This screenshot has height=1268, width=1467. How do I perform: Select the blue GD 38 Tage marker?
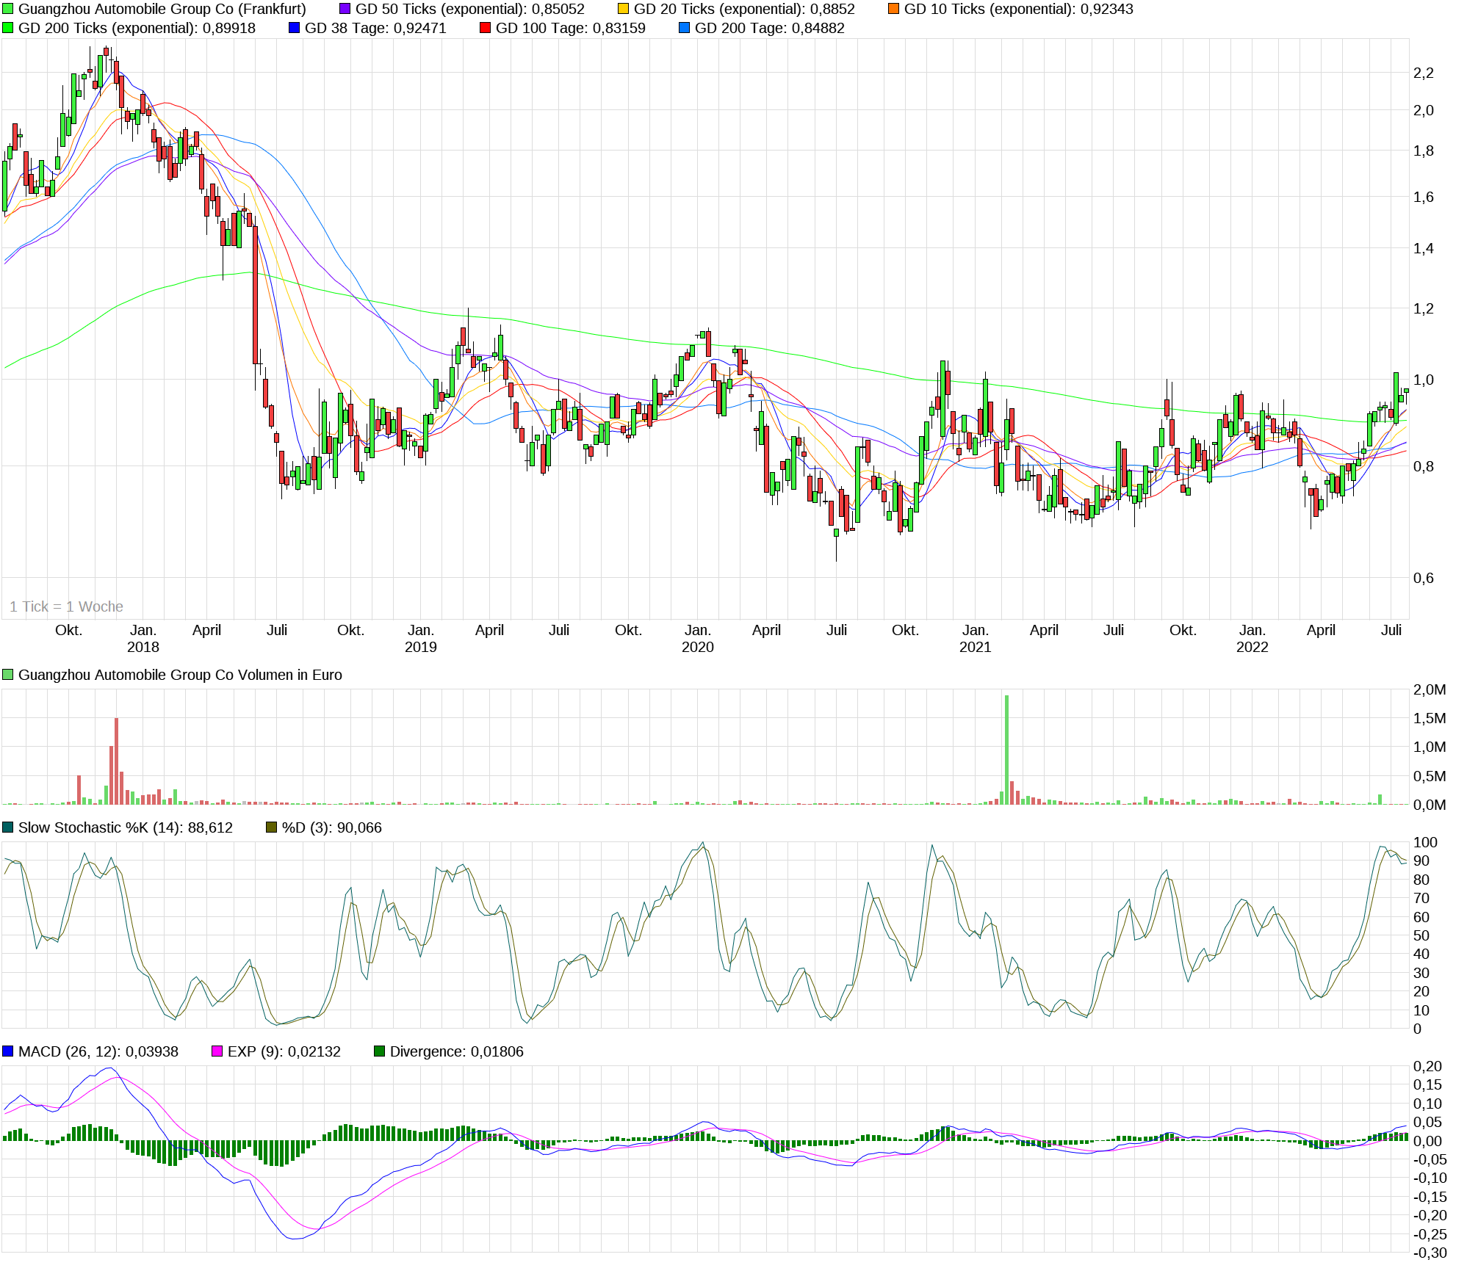(x=294, y=29)
